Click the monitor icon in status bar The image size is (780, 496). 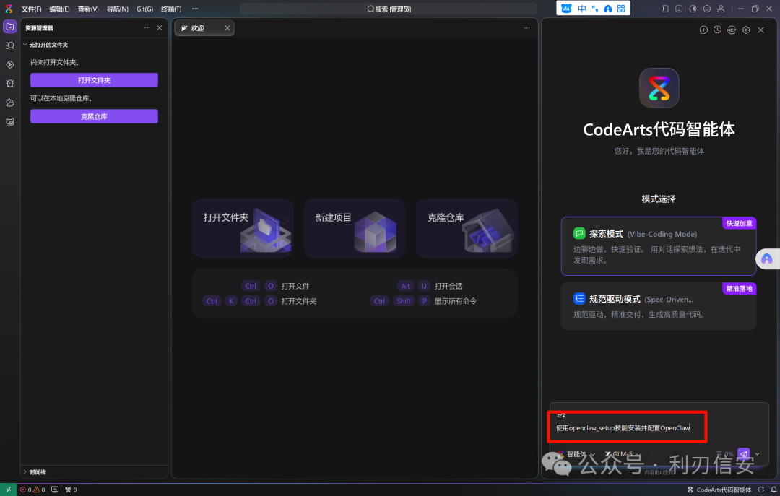tap(55, 490)
